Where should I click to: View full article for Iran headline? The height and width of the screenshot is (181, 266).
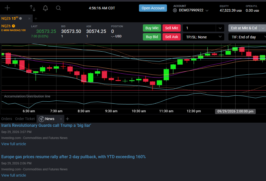pos(14,144)
